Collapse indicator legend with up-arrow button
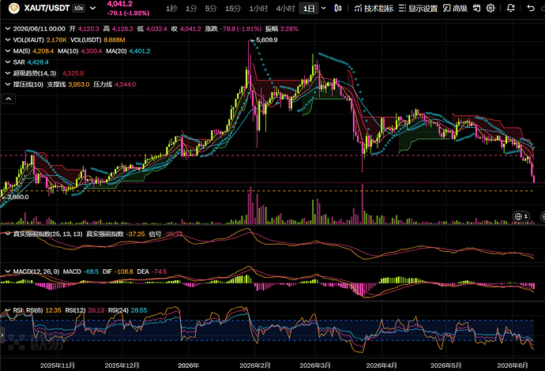Screen dimensions: 545x371 click(9, 99)
